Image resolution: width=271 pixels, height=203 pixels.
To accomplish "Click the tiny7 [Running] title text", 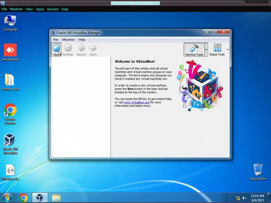I will [135, 3].
